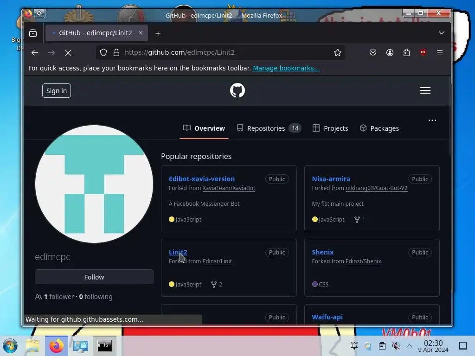Visit the Edinst/Linit fork source
Viewport: 475px width, 356px height.
point(217,261)
